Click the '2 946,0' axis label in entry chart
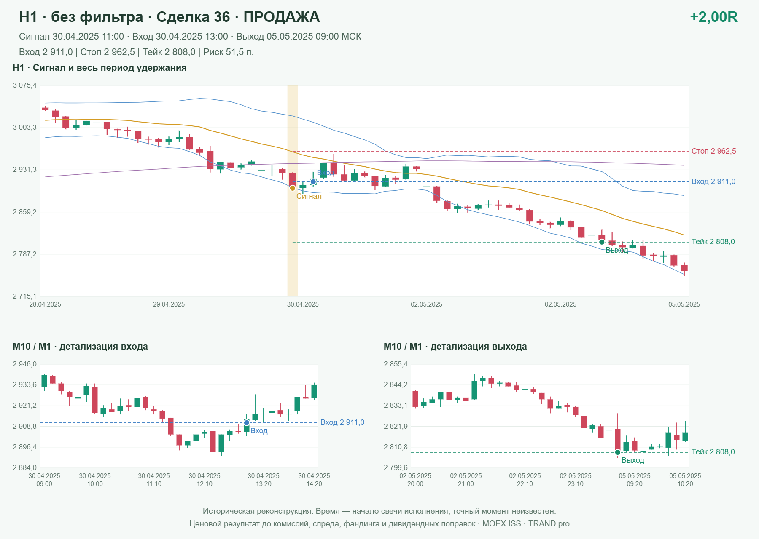This screenshot has height=539, width=759. pos(24,364)
